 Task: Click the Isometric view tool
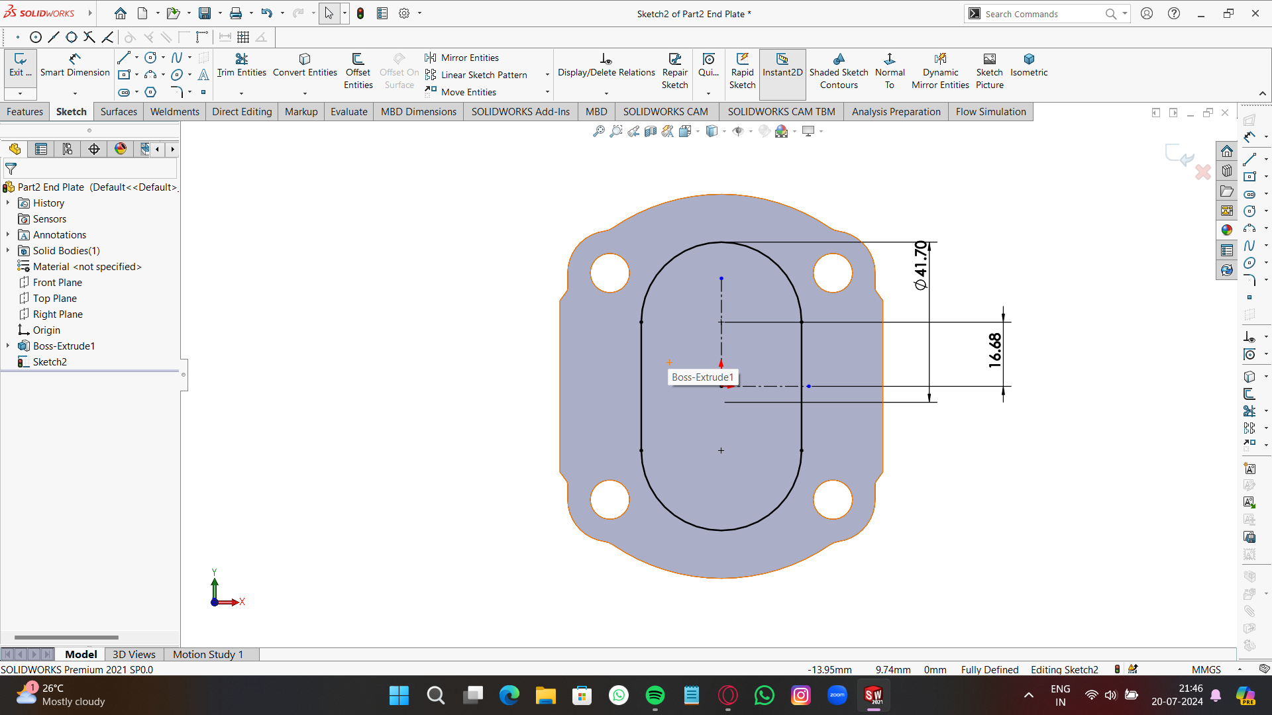click(x=1029, y=65)
